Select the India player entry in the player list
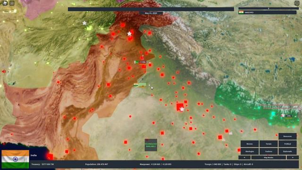Viewport: 302px width, 170px height. 268,12
